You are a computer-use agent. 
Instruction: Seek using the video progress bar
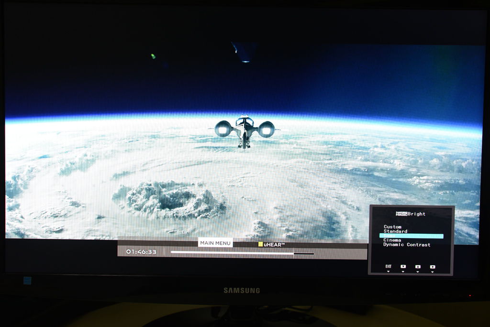click(x=242, y=253)
